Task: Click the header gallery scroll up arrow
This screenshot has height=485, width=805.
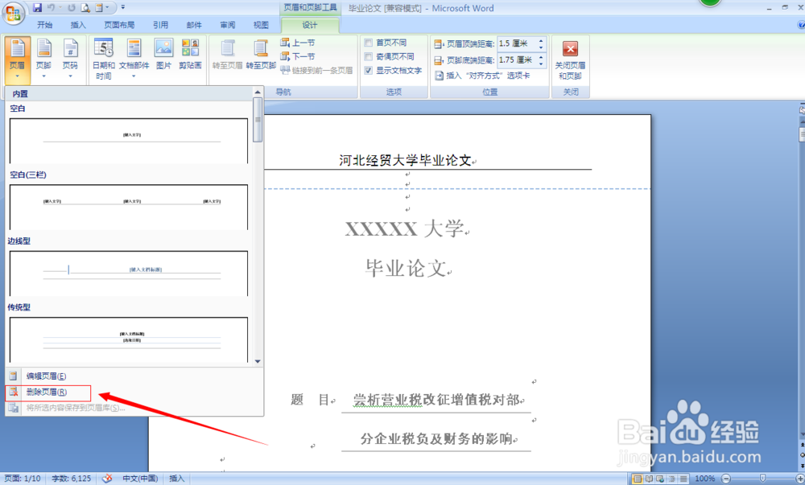Action: tap(258, 92)
